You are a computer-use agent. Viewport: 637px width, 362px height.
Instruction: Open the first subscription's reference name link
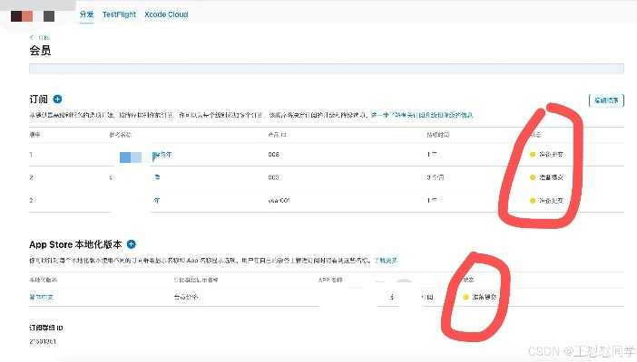(163, 154)
